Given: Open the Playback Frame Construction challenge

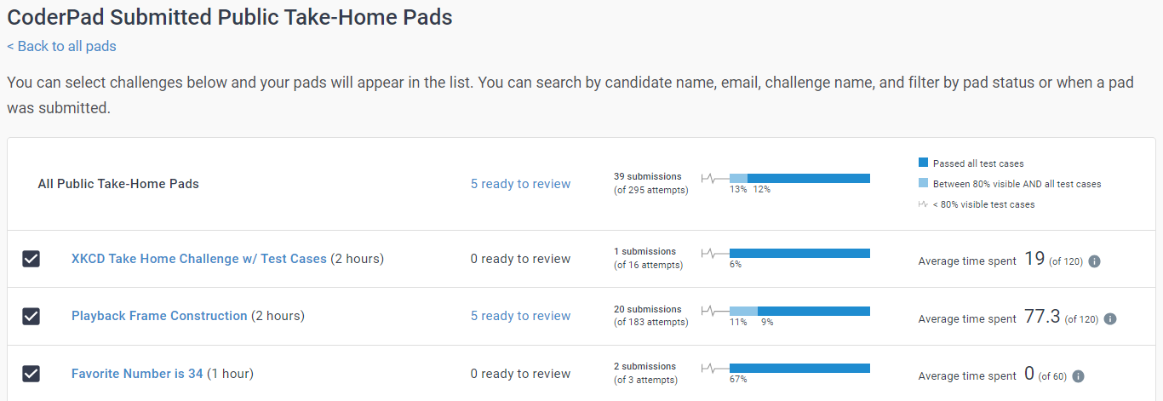Looking at the screenshot, I should click(159, 316).
